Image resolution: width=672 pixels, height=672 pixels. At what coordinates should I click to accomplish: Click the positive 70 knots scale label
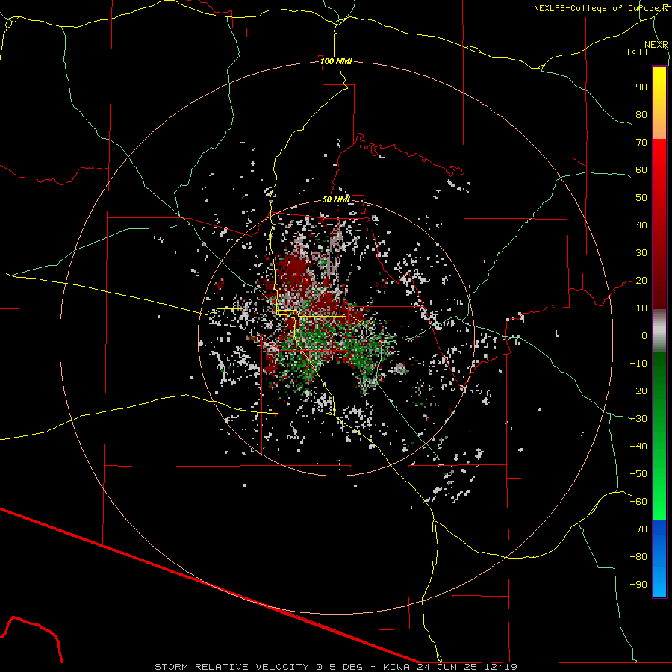[641, 143]
